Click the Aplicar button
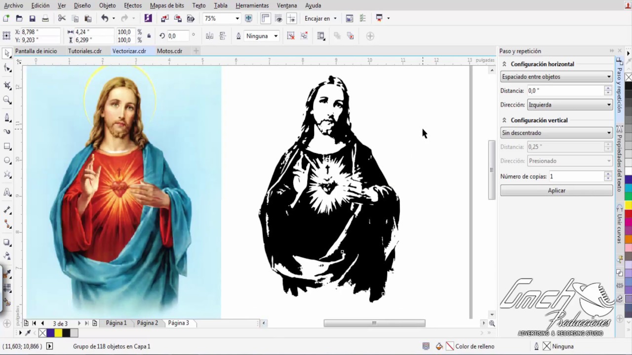Screen dimensions: 632x355 556,190
